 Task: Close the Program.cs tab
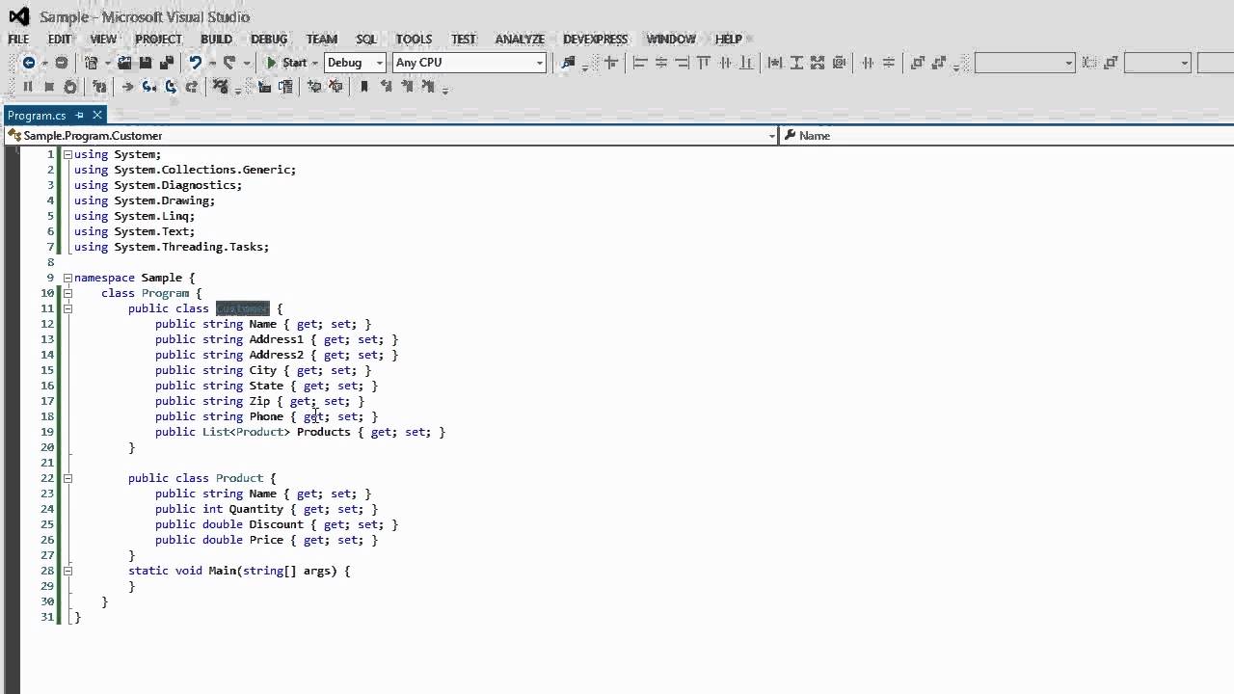97,116
